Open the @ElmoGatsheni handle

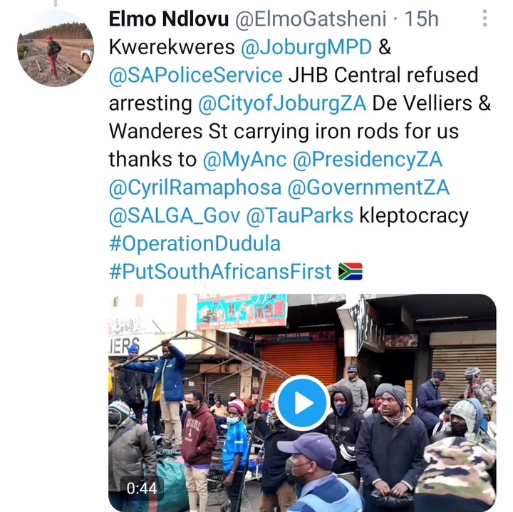[x=311, y=19]
